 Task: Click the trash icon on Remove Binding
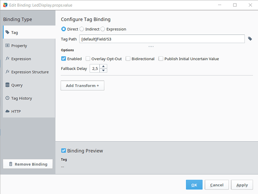10,164
